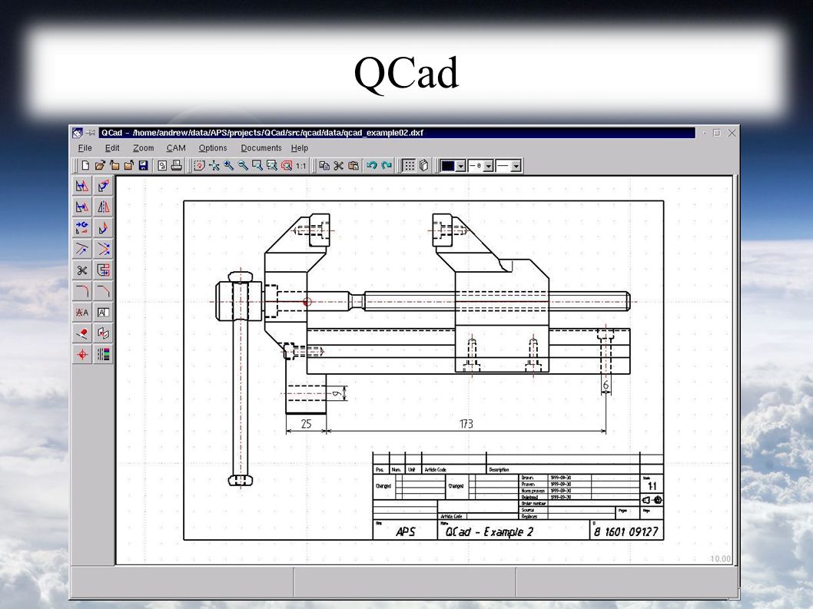Click the dark color swatch in toolbar
This screenshot has height=609, width=813.
click(x=447, y=166)
